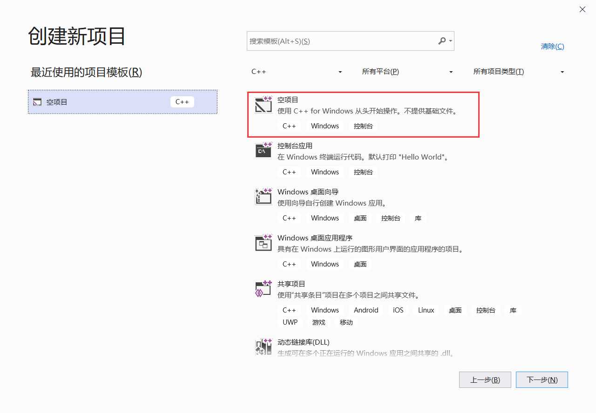The image size is (596, 413).
Task: Open the 所有平台 platform filter dropdown
Action: (x=407, y=72)
